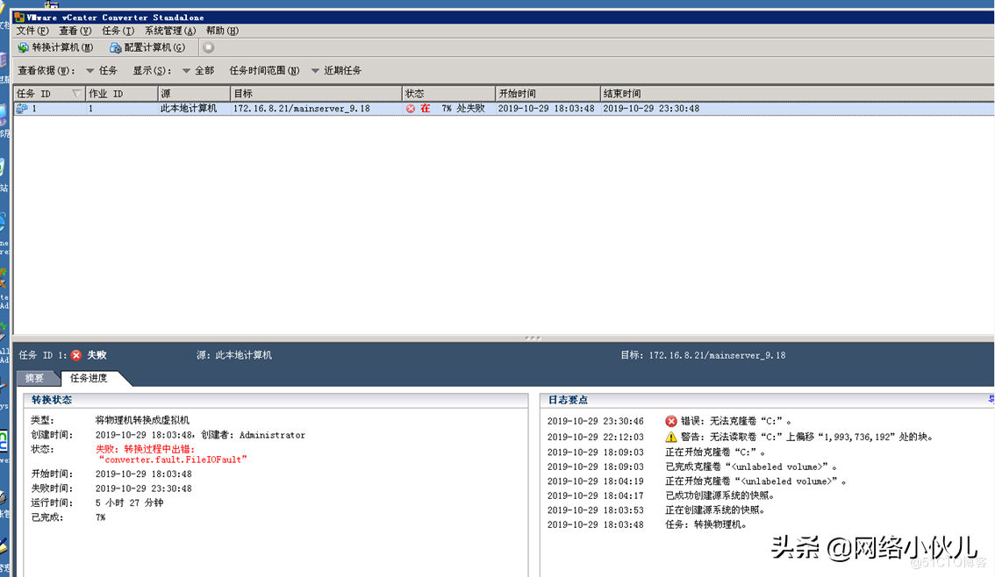Image resolution: width=995 pixels, height=577 pixels.
Task: Click the converter.fault.FileIOFault error text
Action: (173, 459)
